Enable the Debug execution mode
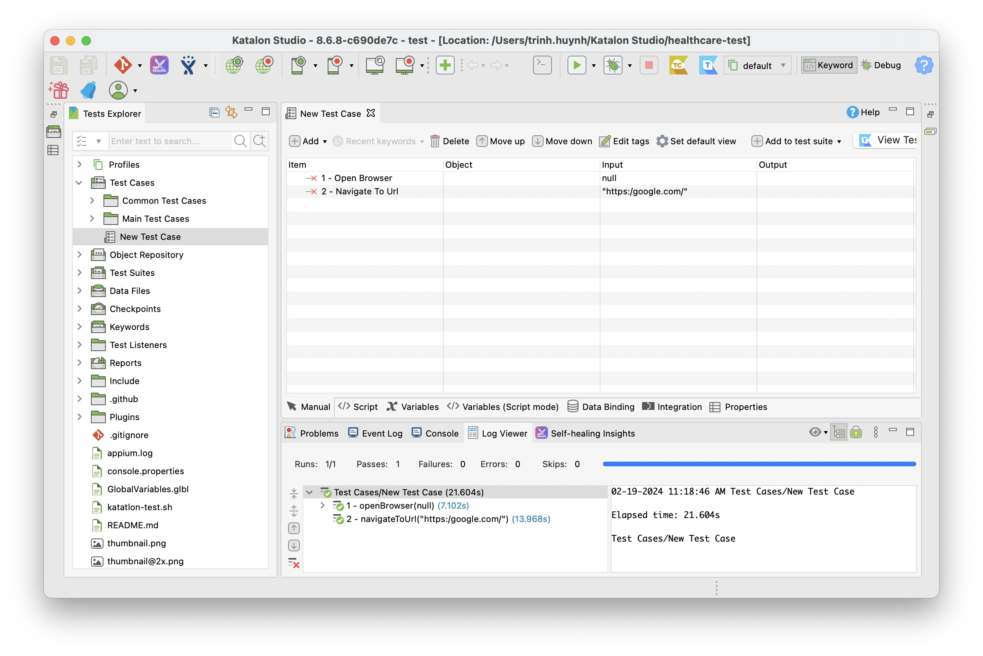Viewport: 983px width, 656px height. click(881, 65)
